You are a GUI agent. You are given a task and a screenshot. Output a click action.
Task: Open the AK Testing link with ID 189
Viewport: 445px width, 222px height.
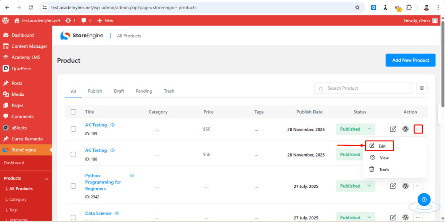[x=96, y=125]
